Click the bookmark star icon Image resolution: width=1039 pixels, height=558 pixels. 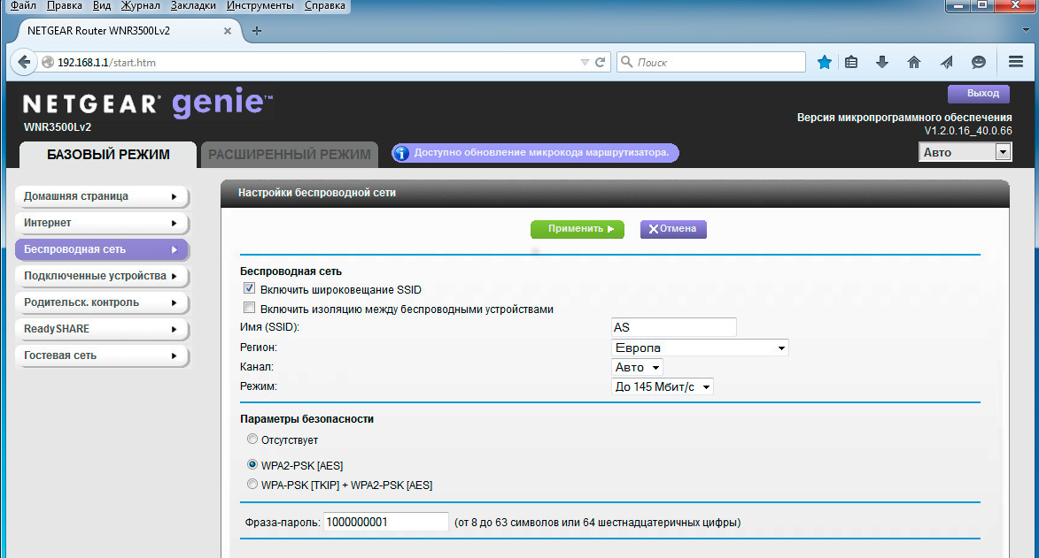(x=825, y=62)
